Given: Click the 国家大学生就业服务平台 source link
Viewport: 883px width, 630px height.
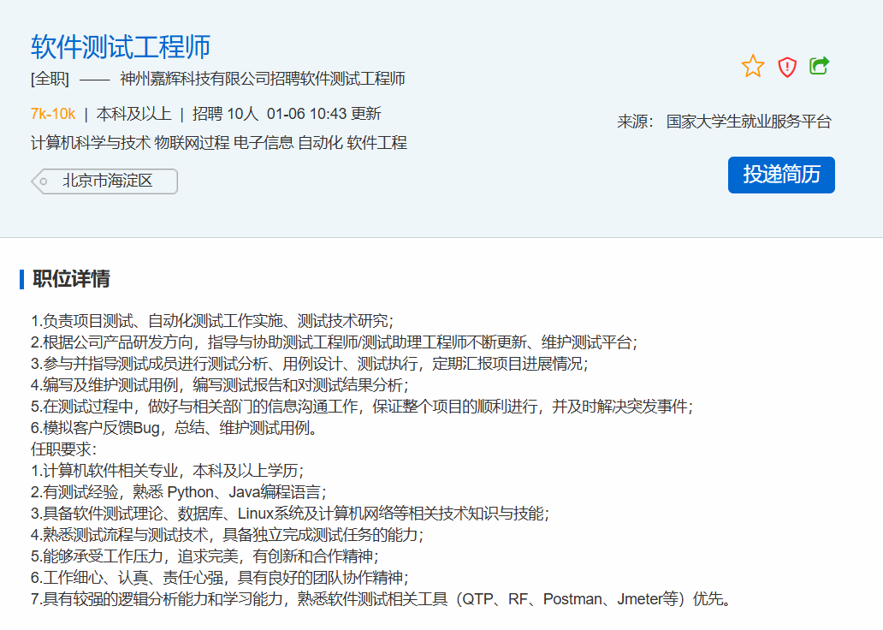Looking at the screenshot, I should 749,122.
